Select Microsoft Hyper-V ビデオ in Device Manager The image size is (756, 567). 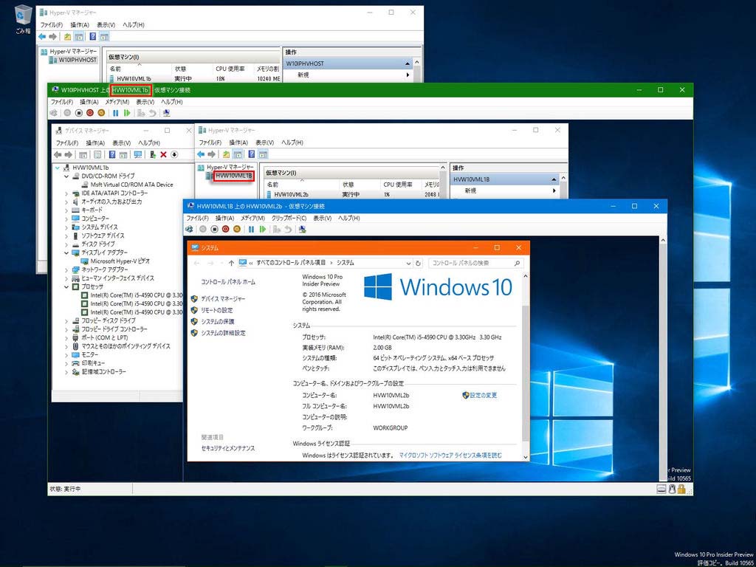click(120, 261)
